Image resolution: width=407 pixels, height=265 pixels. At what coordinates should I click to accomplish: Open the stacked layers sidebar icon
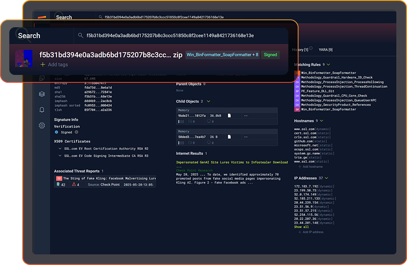(42, 94)
